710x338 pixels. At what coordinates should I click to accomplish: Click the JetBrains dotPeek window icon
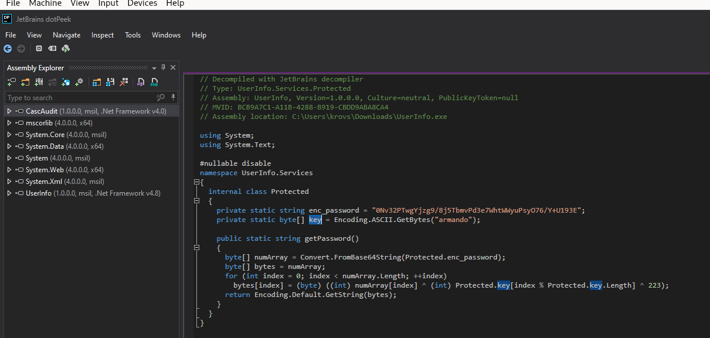point(7,19)
